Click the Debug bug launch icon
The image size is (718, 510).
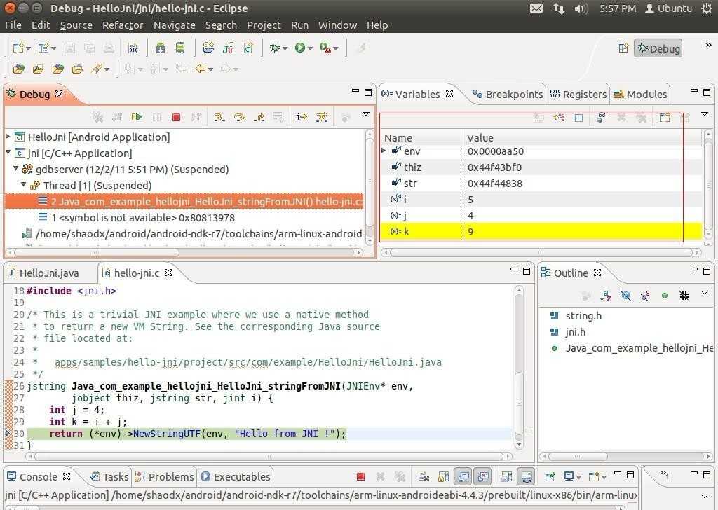point(275,48)
